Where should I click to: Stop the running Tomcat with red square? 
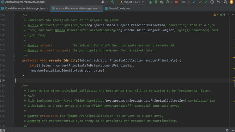pos(176,2)
